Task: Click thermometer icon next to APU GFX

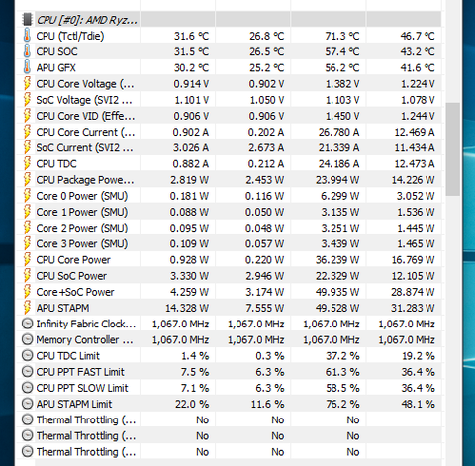Action: pos(27,67)
